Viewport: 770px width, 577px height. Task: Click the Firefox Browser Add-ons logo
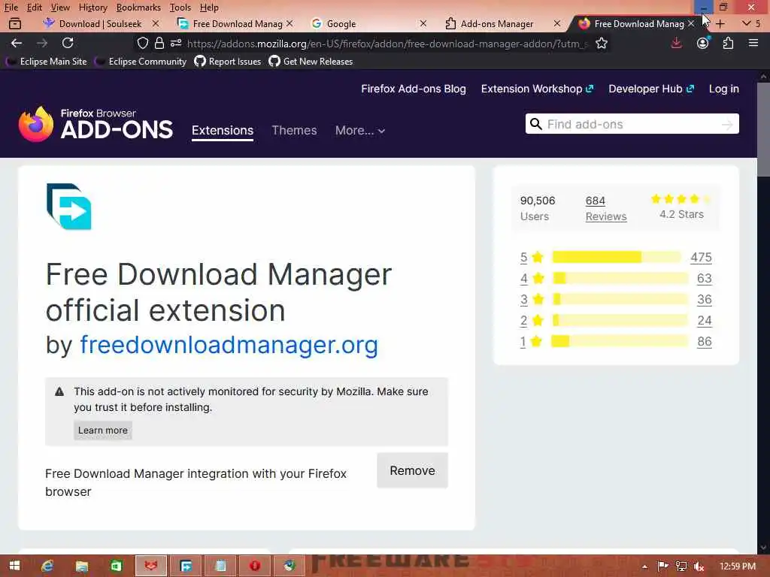click(x=95, y=125)
